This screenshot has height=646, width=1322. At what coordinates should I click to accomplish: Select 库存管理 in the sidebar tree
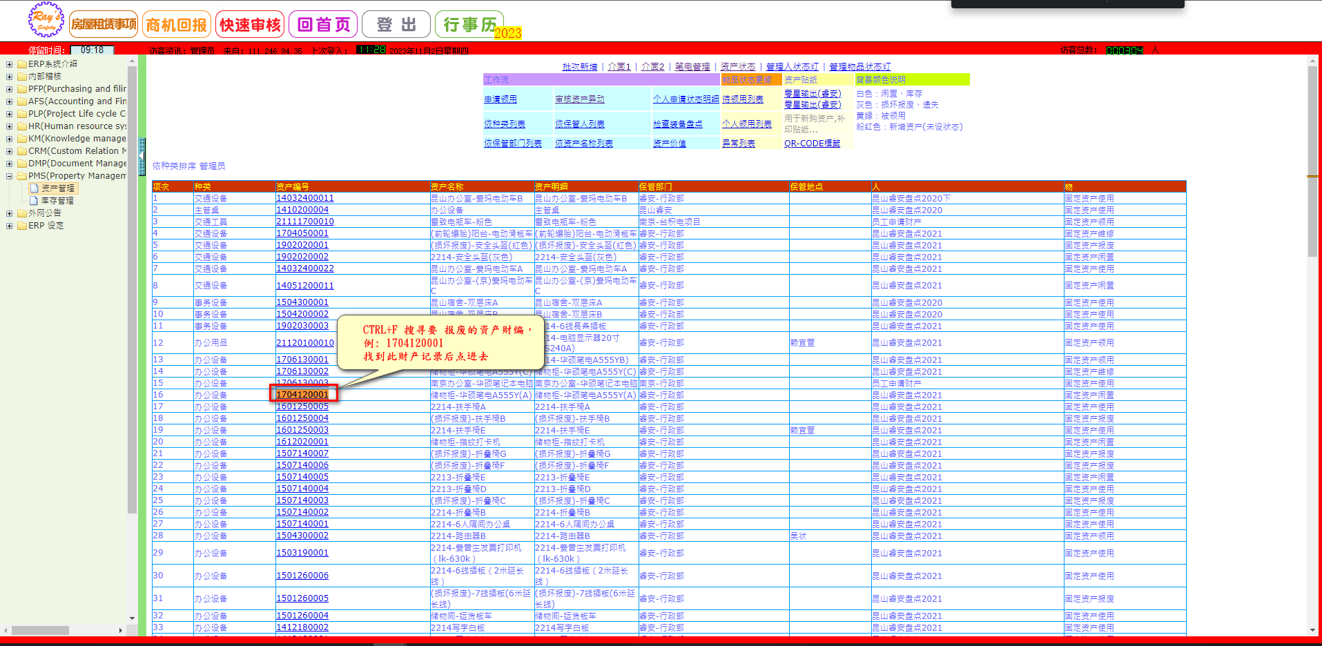click(x=57, y=201)
